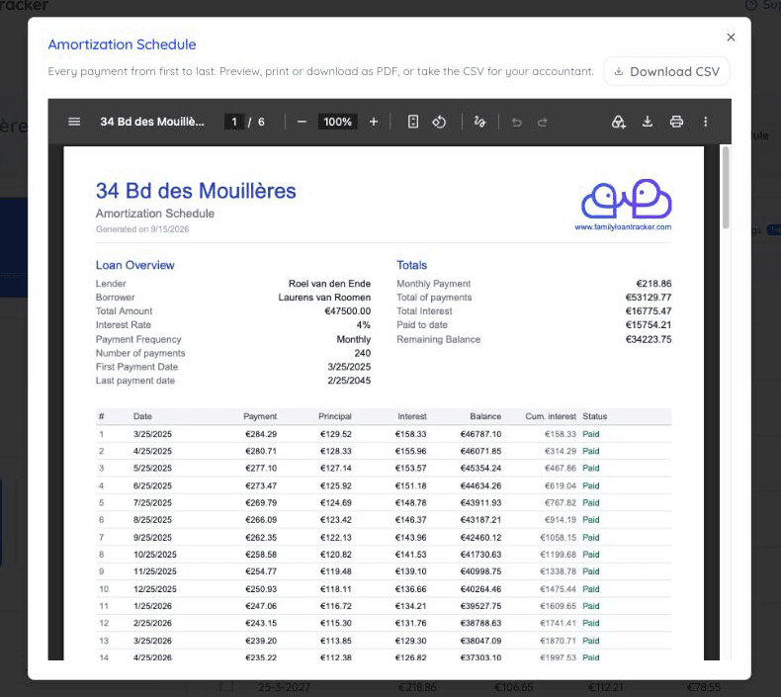Click the Paid status for 1/25/2026
The image size is (781, 697).
click(591, 606)
